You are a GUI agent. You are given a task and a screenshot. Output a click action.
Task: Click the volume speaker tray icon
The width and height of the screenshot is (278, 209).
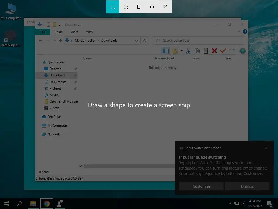(x=243, y=204)
